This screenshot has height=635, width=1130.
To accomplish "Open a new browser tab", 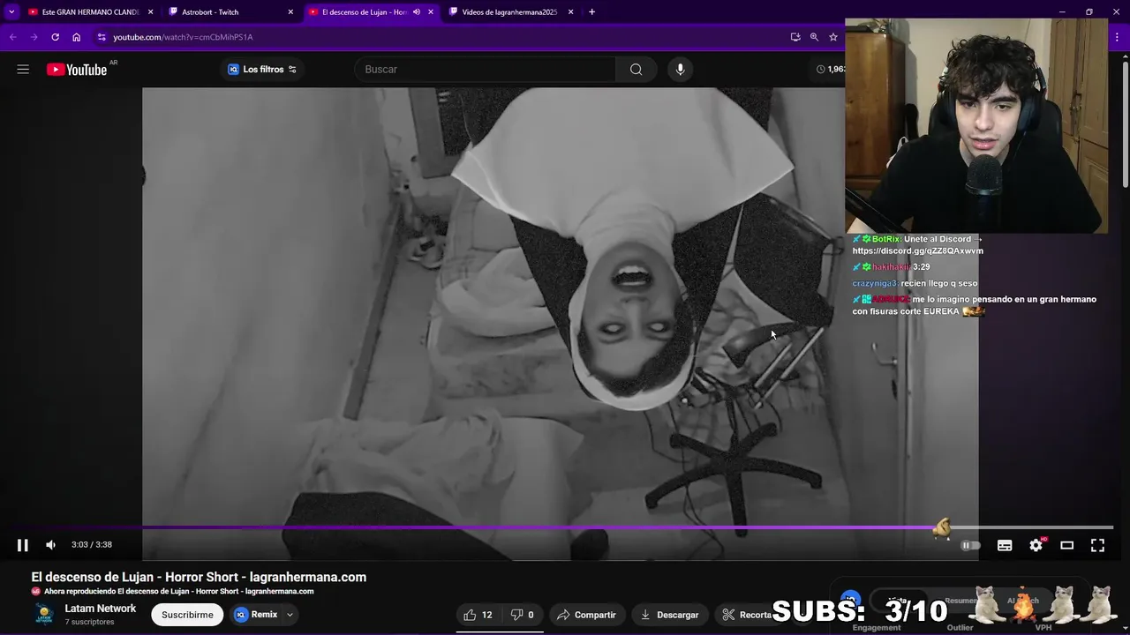I will [591, 12].
